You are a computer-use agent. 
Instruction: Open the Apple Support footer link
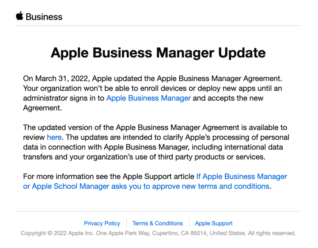click(214, 223)
